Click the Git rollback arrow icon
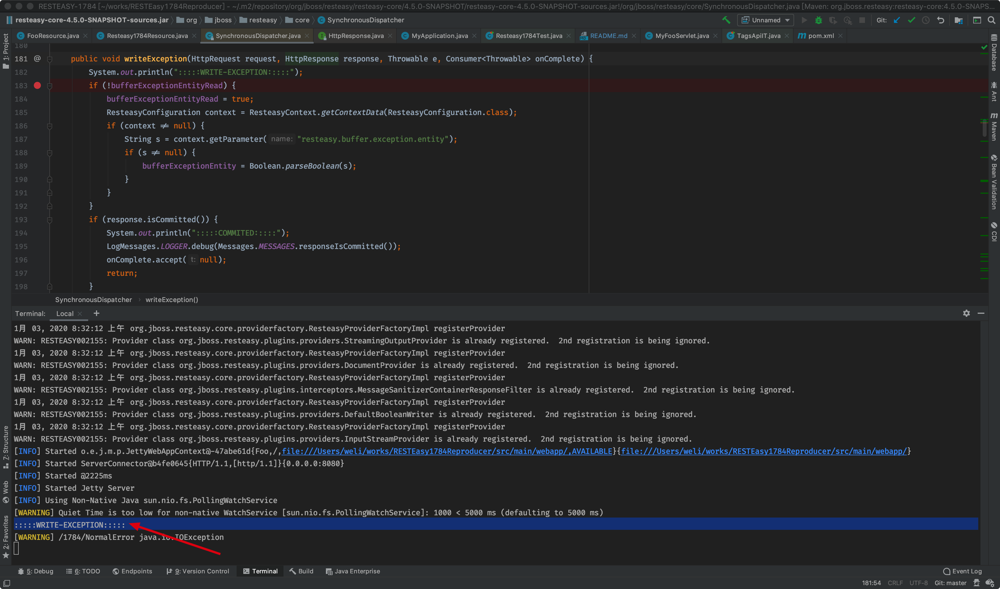 [x=941, y=20]
